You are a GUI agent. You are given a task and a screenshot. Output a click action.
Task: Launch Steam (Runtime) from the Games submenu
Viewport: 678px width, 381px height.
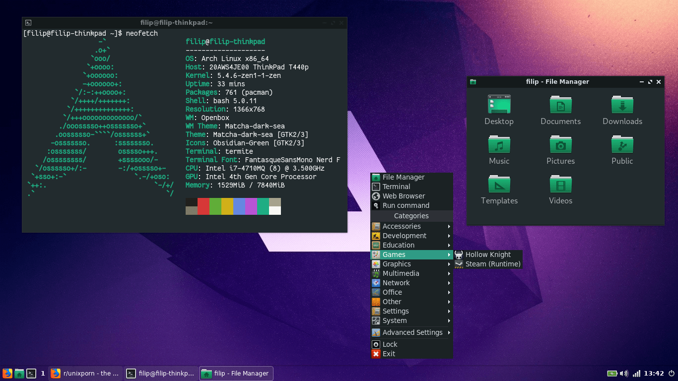[x=488, y=264]
